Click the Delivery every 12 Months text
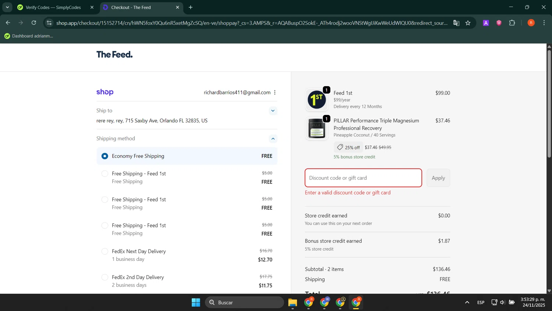 tap(358, 107)
